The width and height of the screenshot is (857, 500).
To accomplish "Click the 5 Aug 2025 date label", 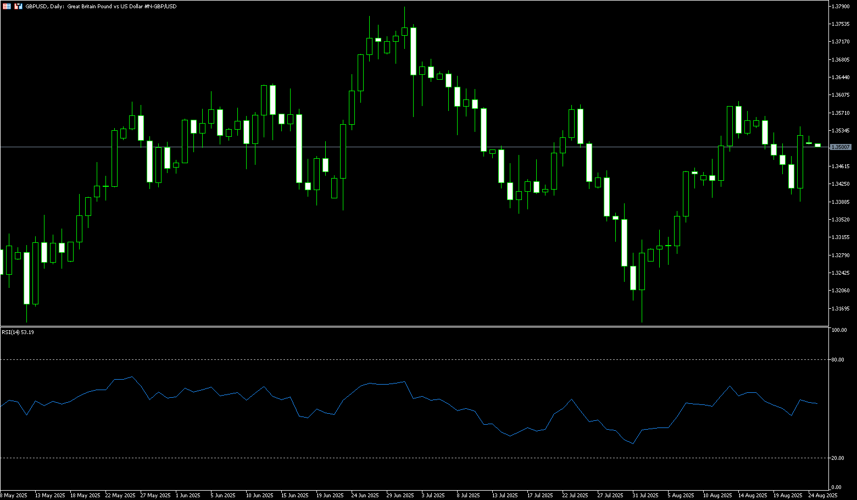I will point(681,496).
